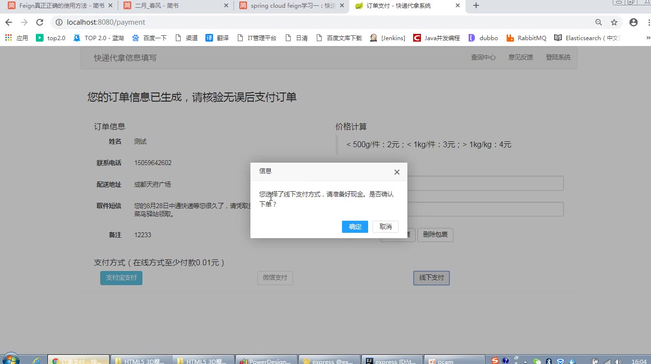
Task: Open the [Jenkins] bookmark
Action: 387,38
